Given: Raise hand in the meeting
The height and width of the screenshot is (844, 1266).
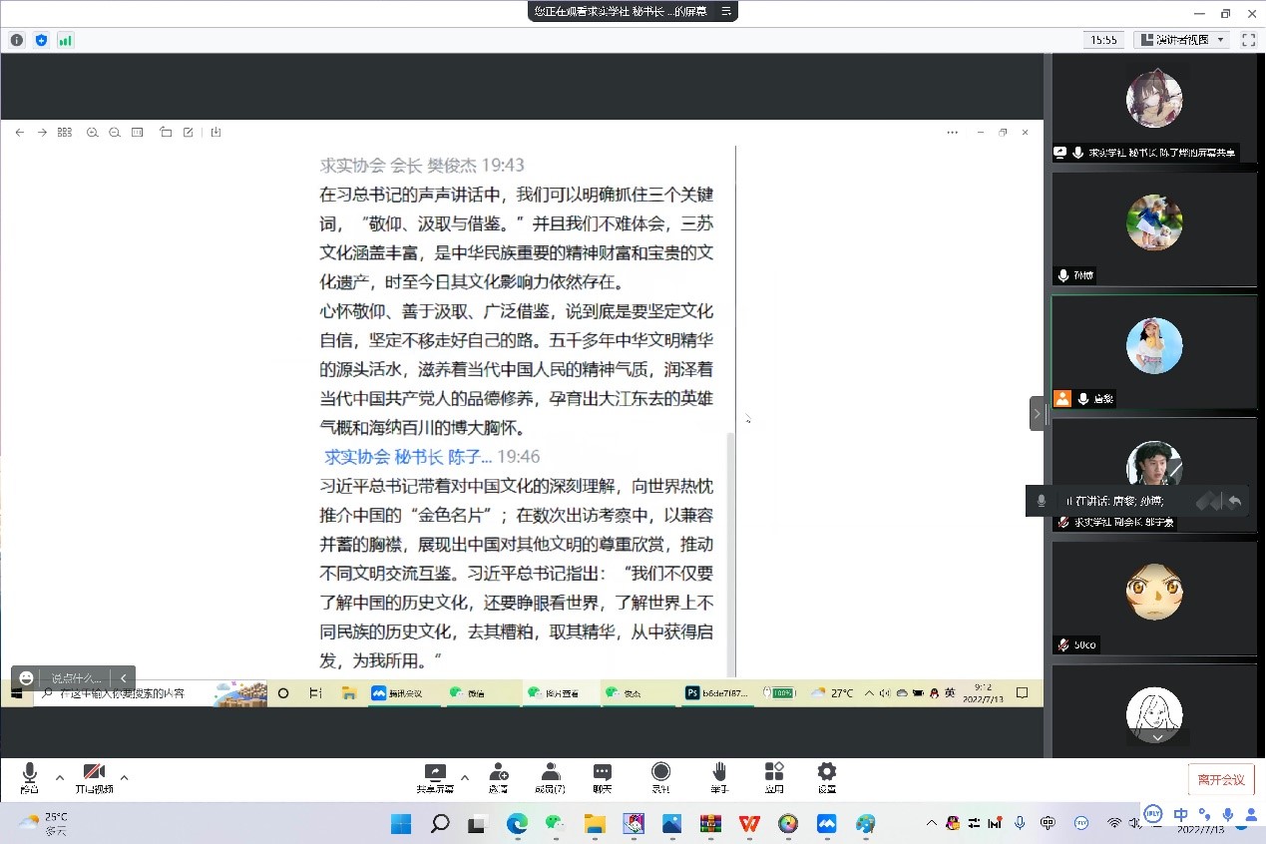Looking at the screenshot, I should pyautogui.click(x=718, y=775).
